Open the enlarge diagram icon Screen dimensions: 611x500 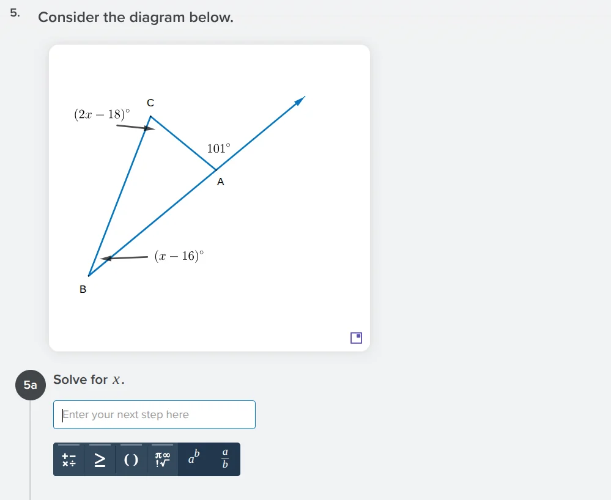355,337
